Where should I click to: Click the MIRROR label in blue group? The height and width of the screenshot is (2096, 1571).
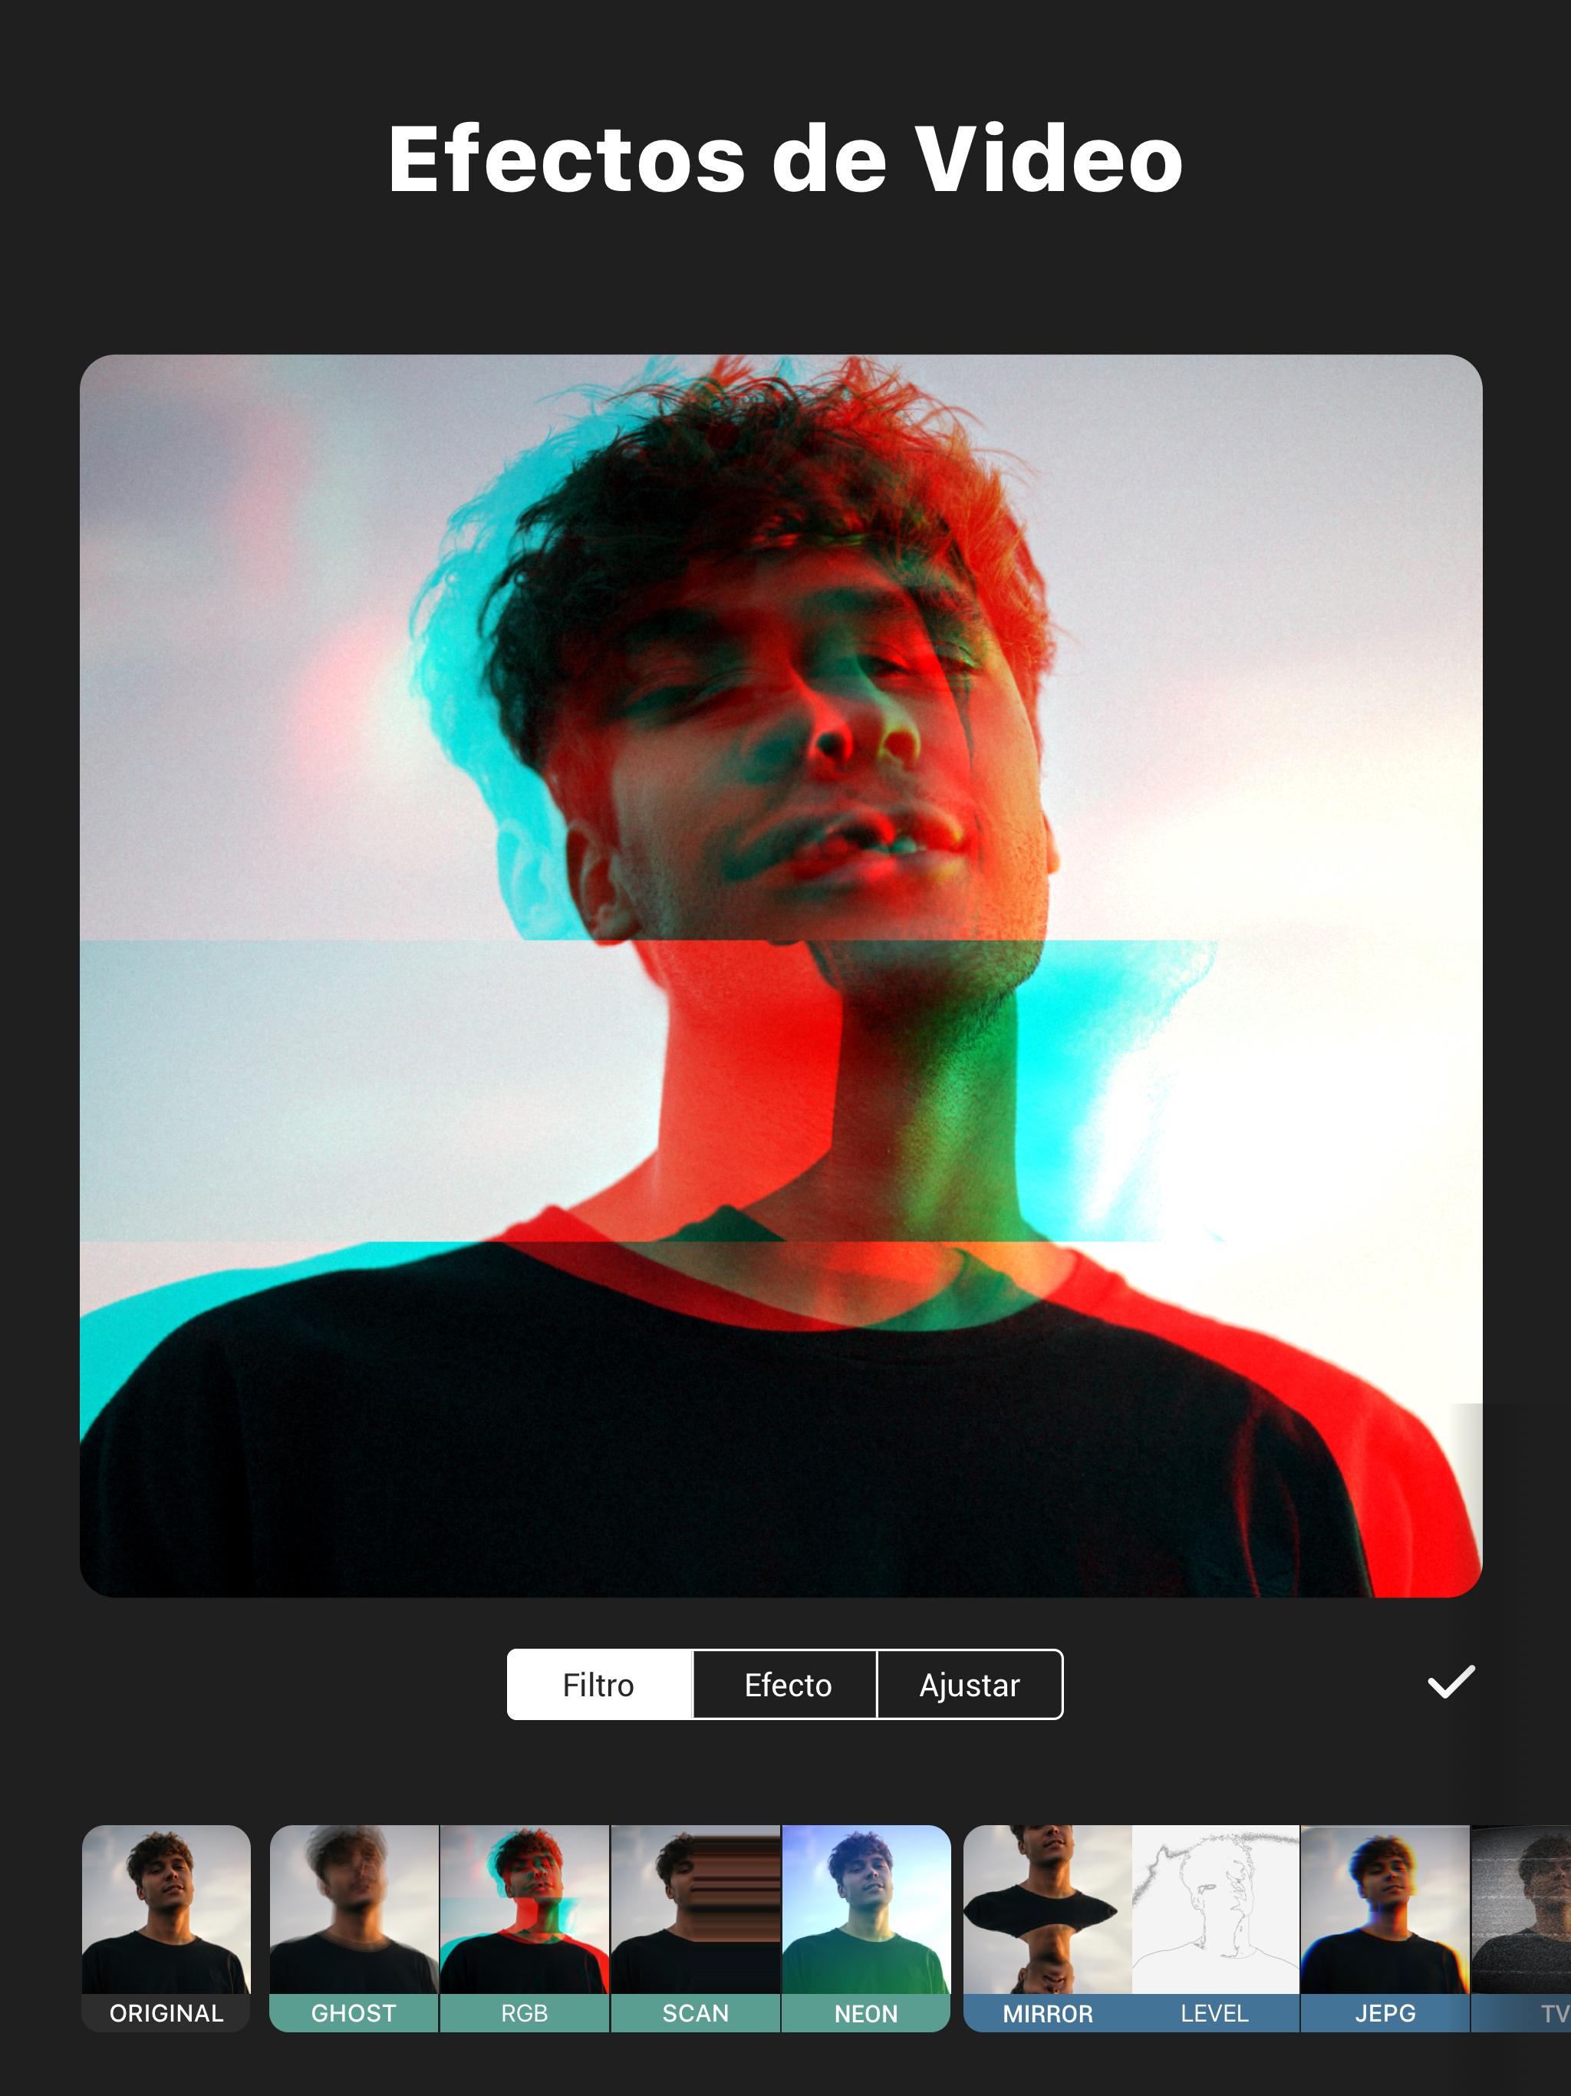click(x=1048, y=2014)
